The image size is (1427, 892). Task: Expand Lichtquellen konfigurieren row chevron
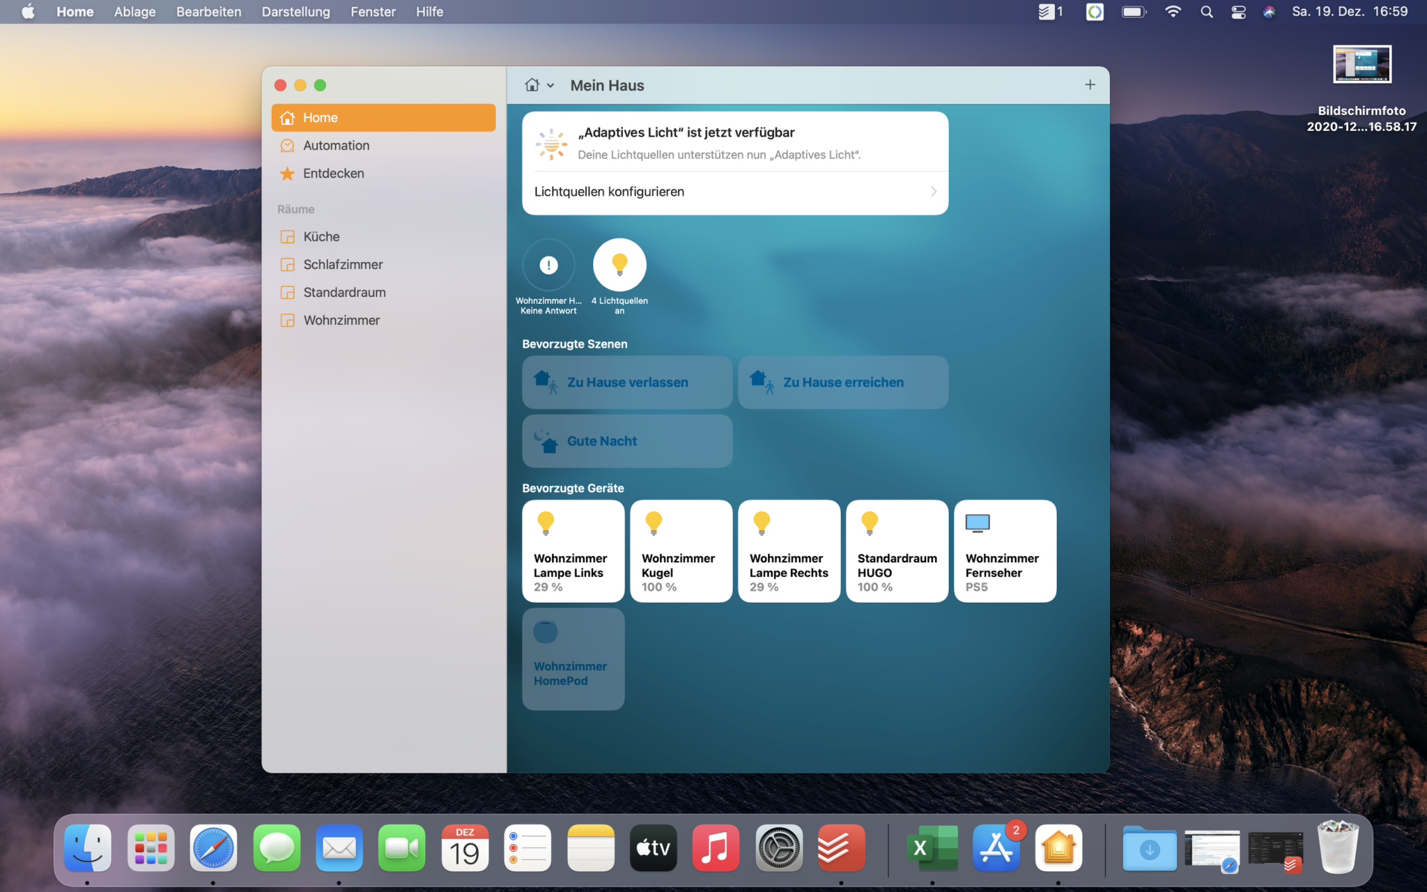933,192
